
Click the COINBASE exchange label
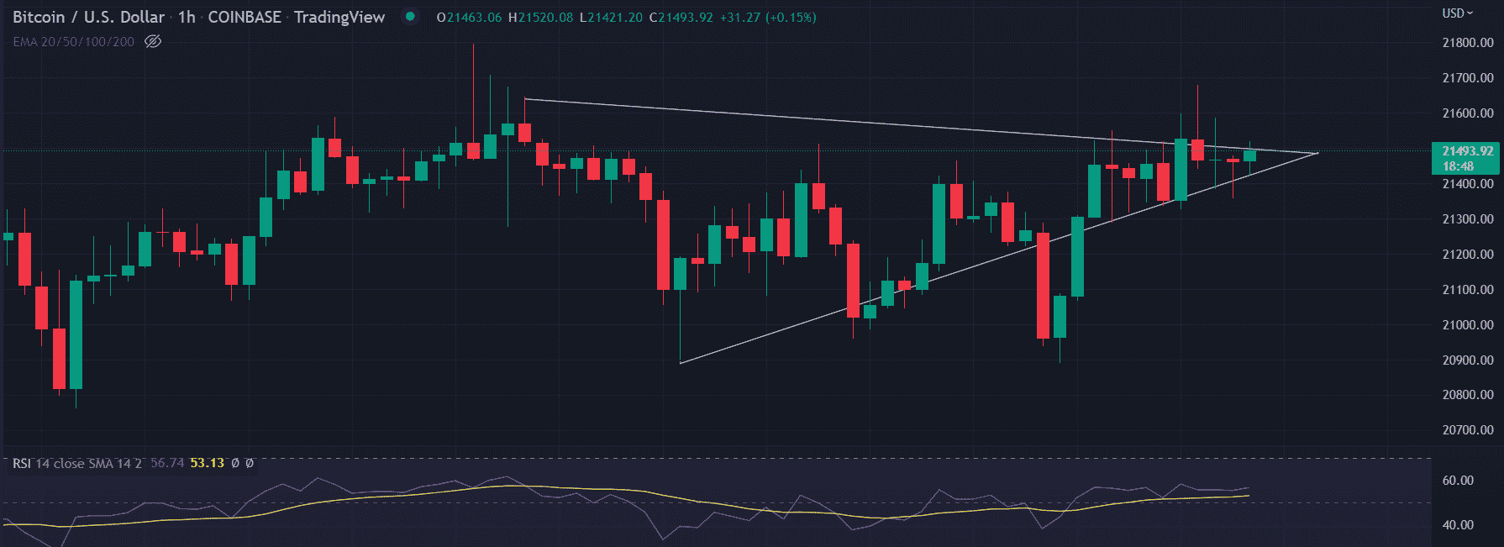coord(245,17)
